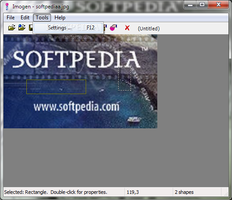
Task: Minimize the Imogen window
Action: 190,4
